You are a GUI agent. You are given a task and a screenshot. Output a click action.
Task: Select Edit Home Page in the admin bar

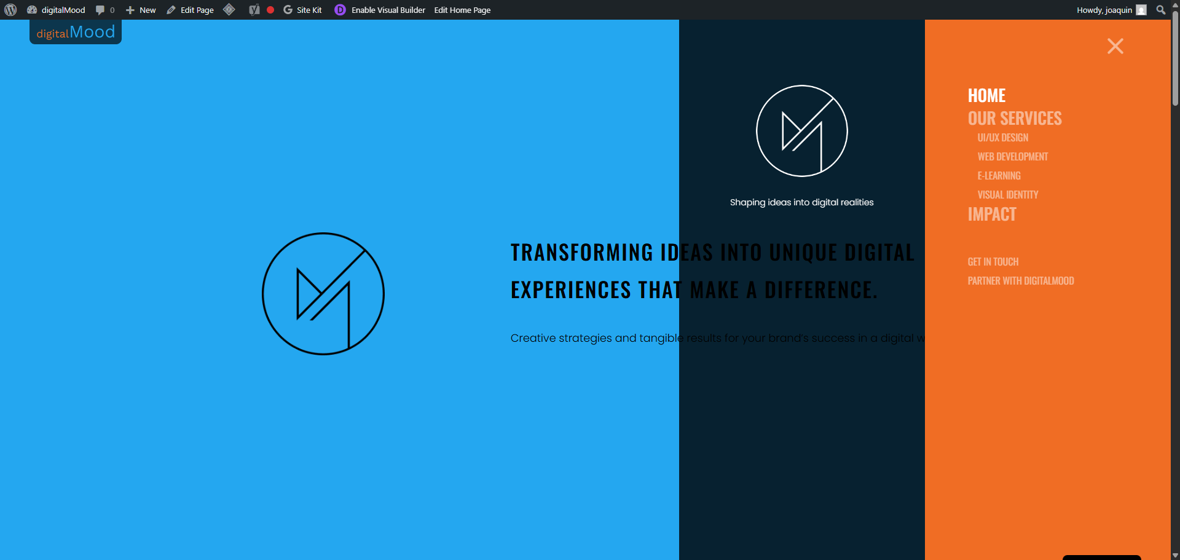(462, 10)
